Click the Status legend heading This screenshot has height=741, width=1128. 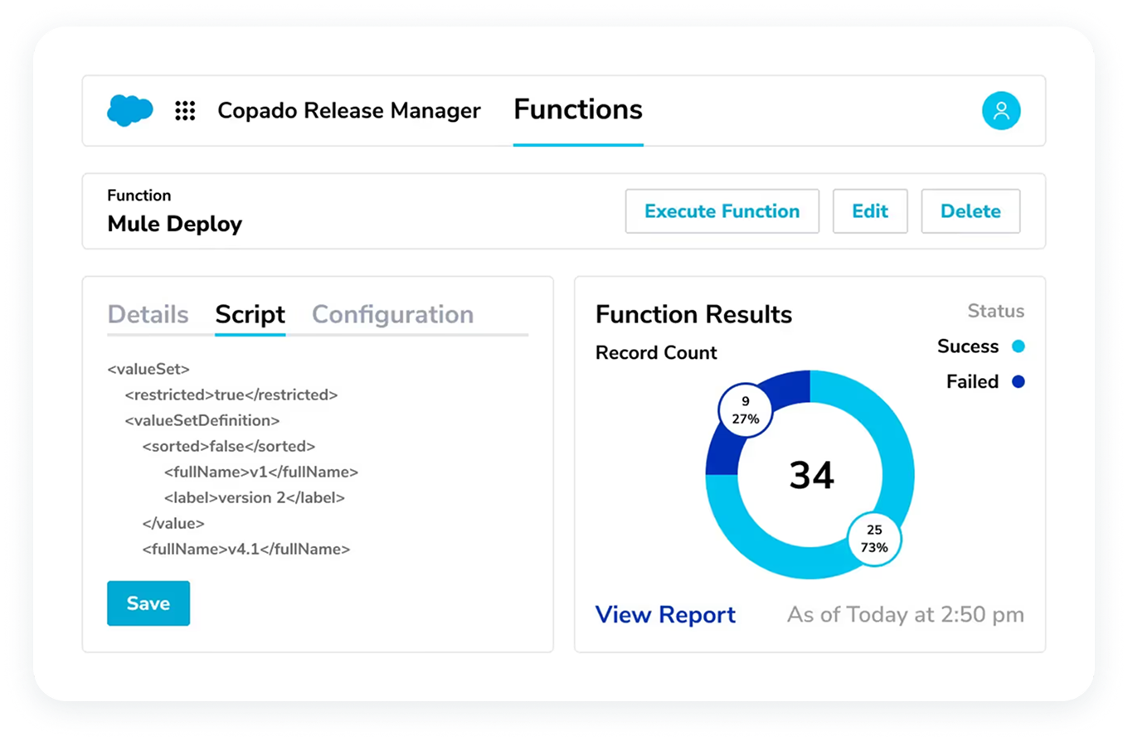(996, 312)
